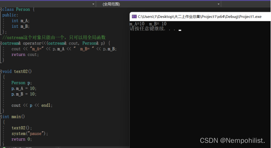Click the line 'class Person {'
The width and height of the screenshot is (271, 148).
[x=18, y=10]
